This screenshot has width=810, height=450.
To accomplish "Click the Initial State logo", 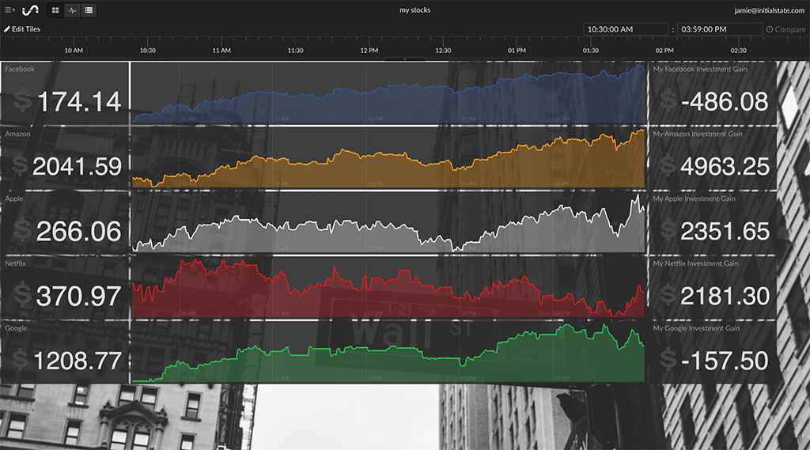I will coord(30,10).
